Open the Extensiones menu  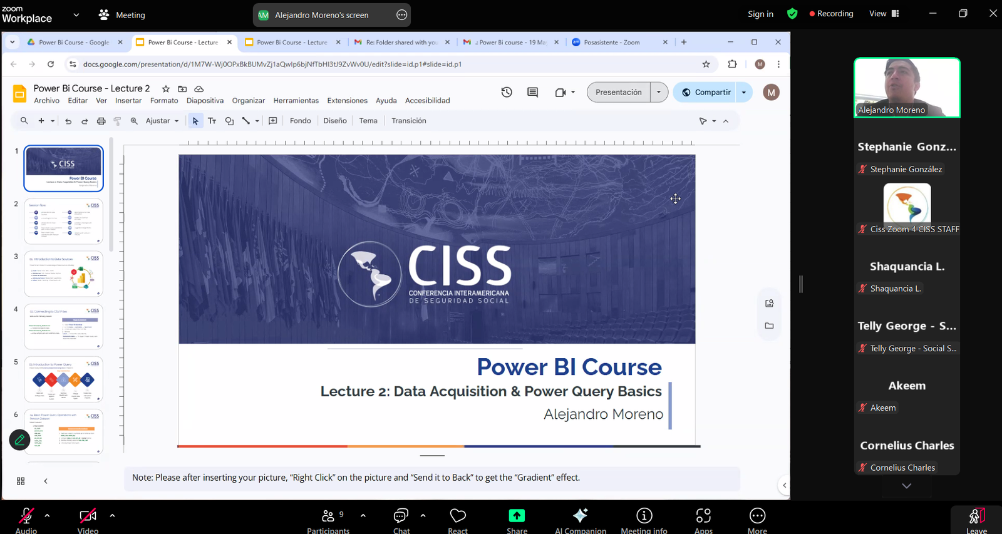pos(348,101)
